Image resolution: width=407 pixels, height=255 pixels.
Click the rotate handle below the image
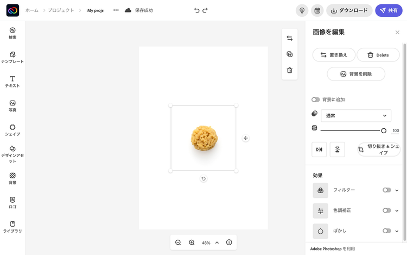(x=203, y=178)
